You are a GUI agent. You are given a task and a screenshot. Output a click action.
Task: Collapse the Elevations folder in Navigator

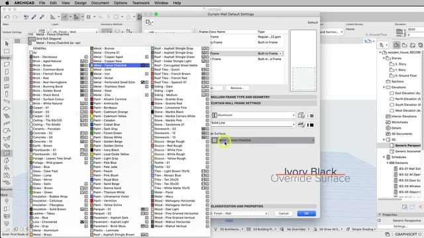(x=384, y=87)
